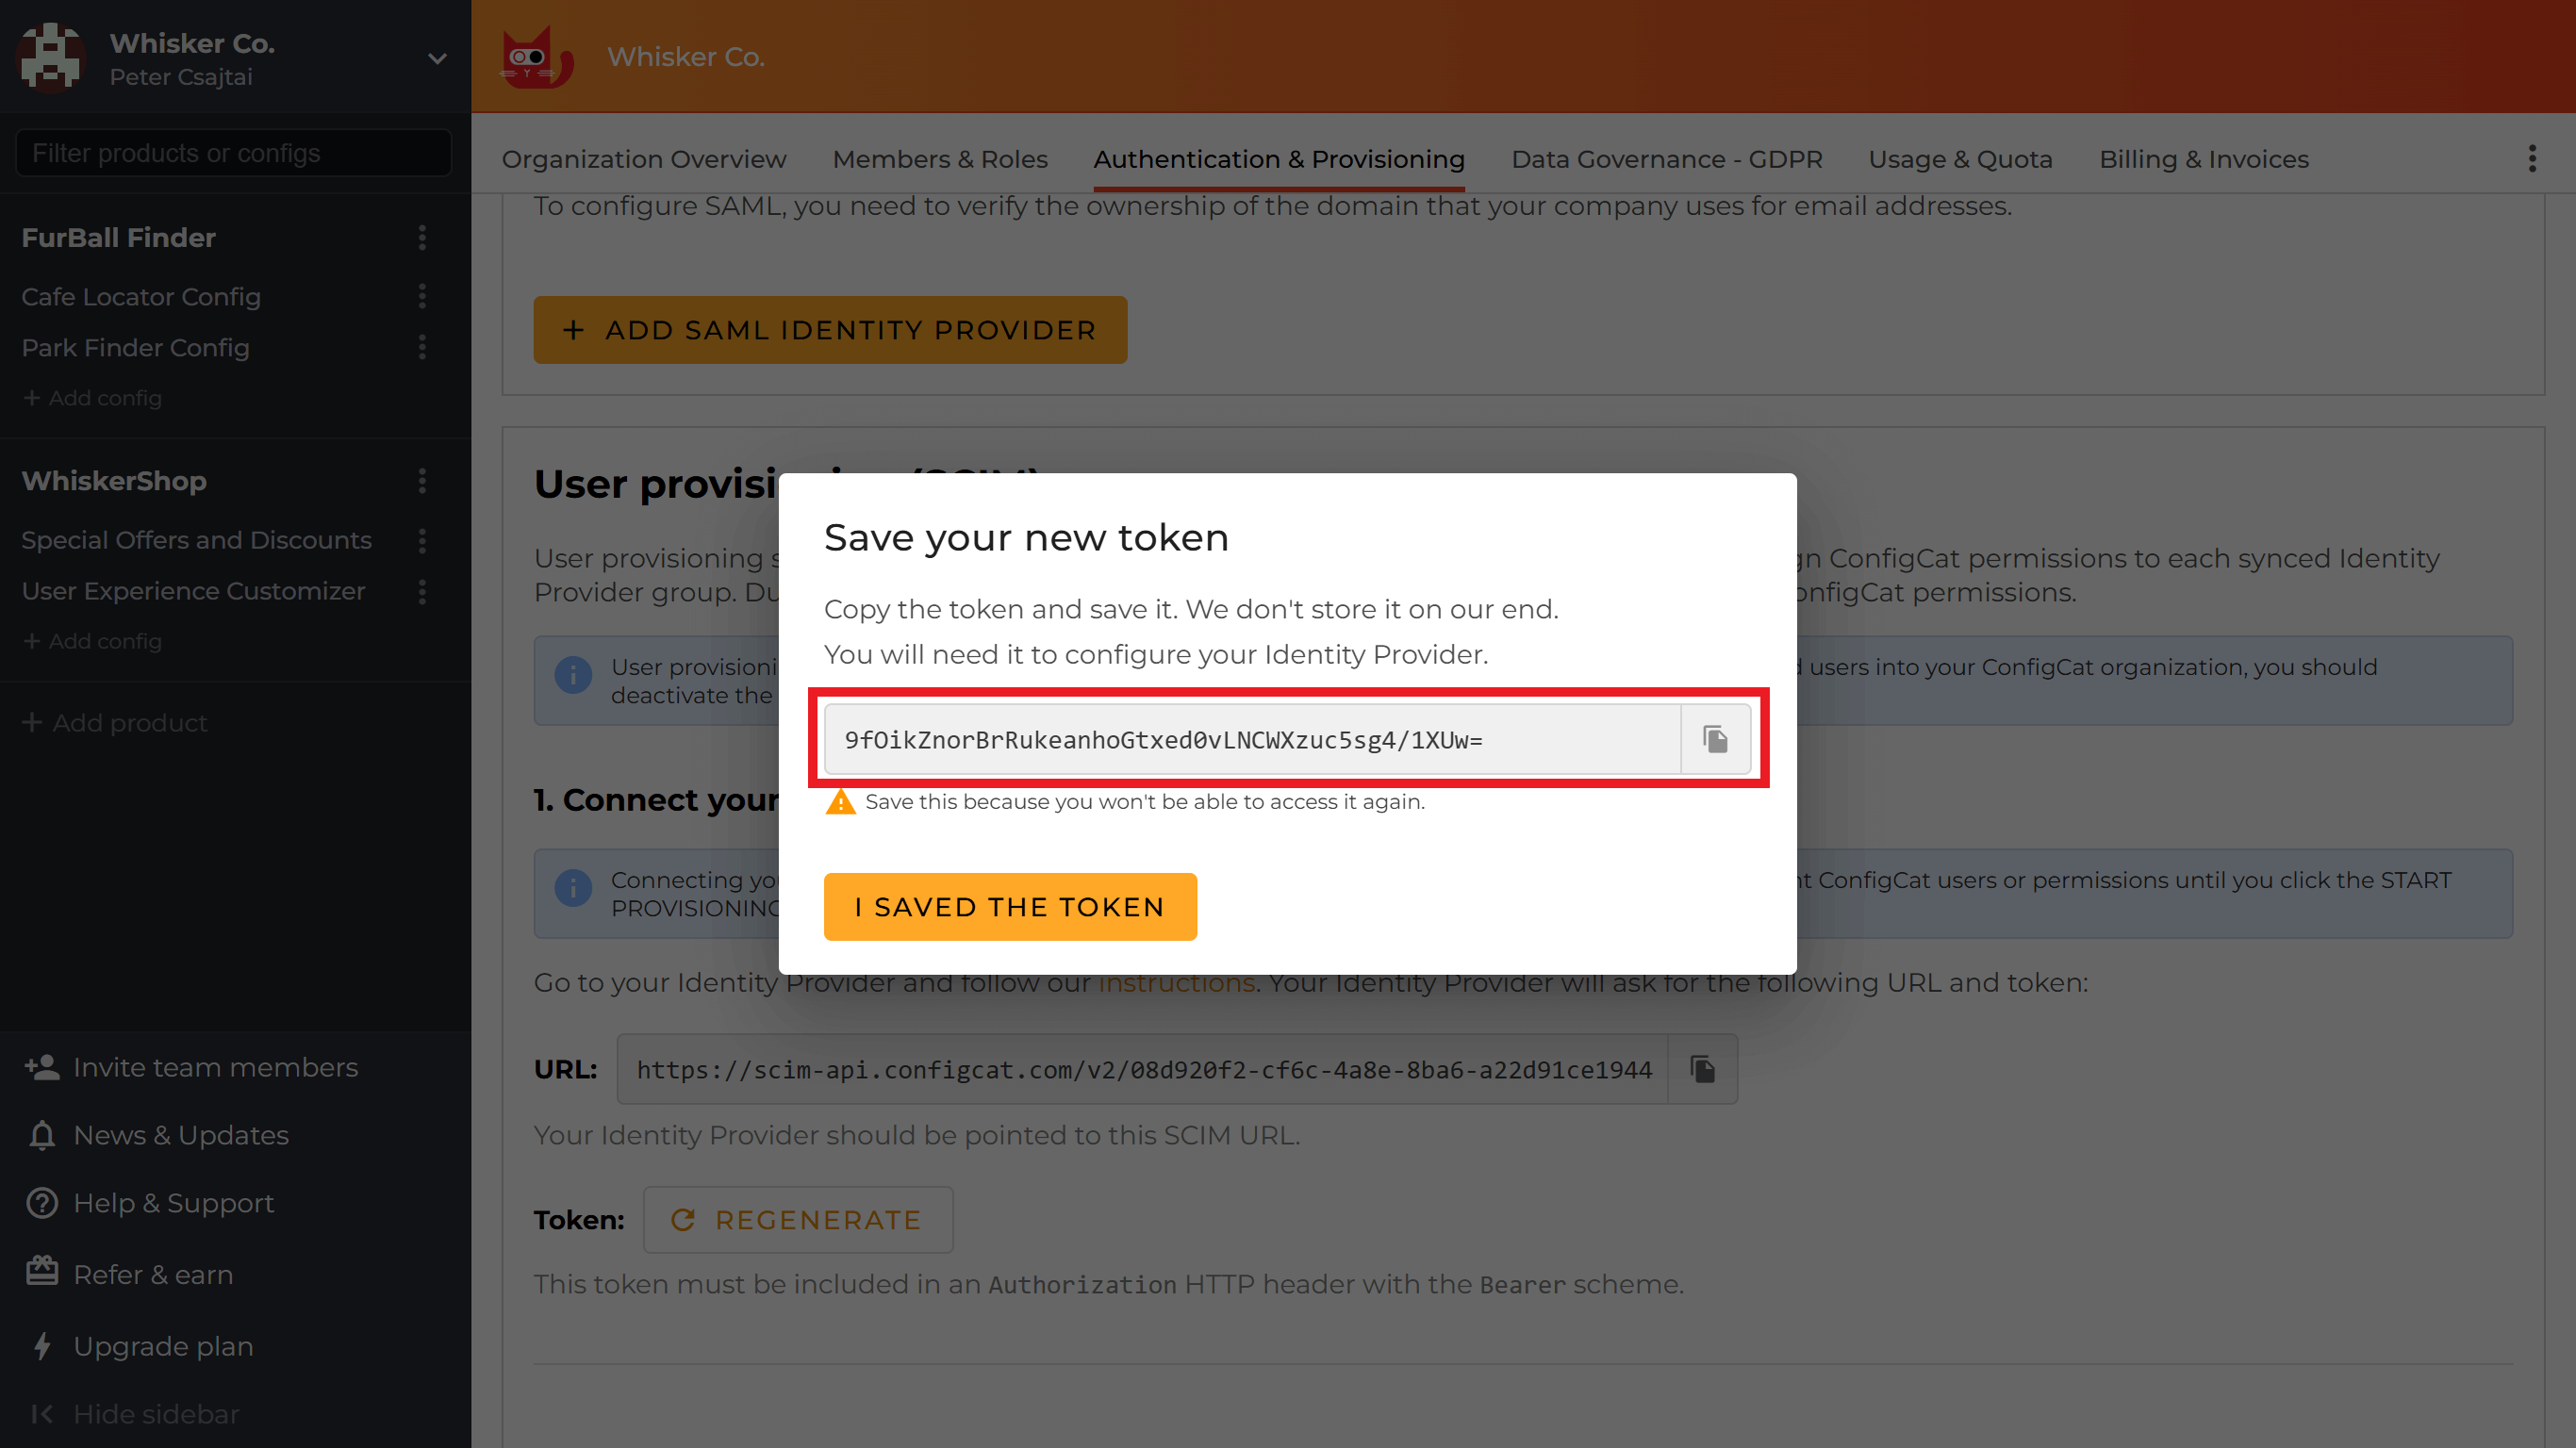Viewport: 2576px width, 1448px height.
Task: Copy the new token to clipboard
Action: 1715,740
